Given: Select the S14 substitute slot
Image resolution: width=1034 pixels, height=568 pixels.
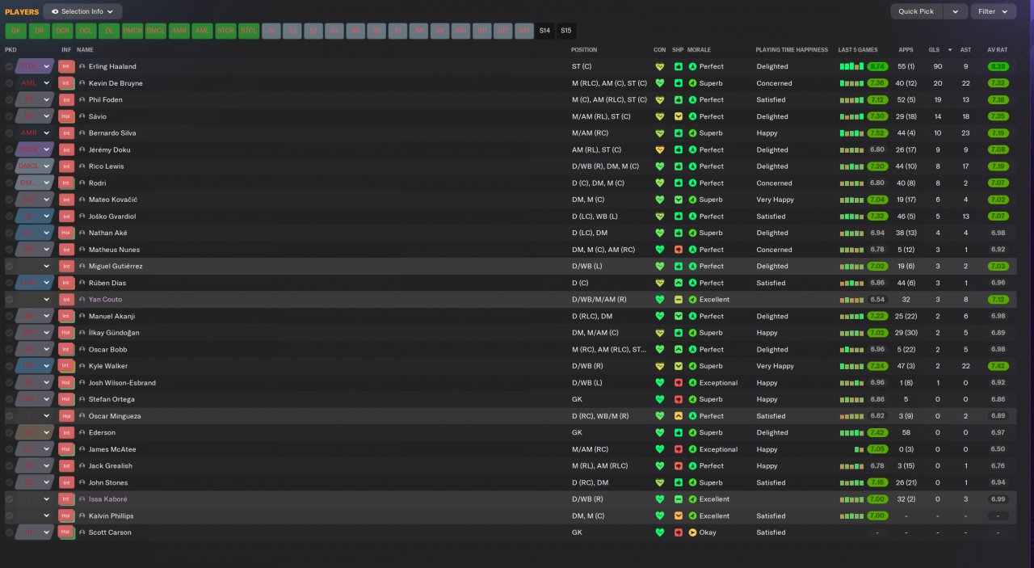Looking at the screenshot, I should point(544,31).
